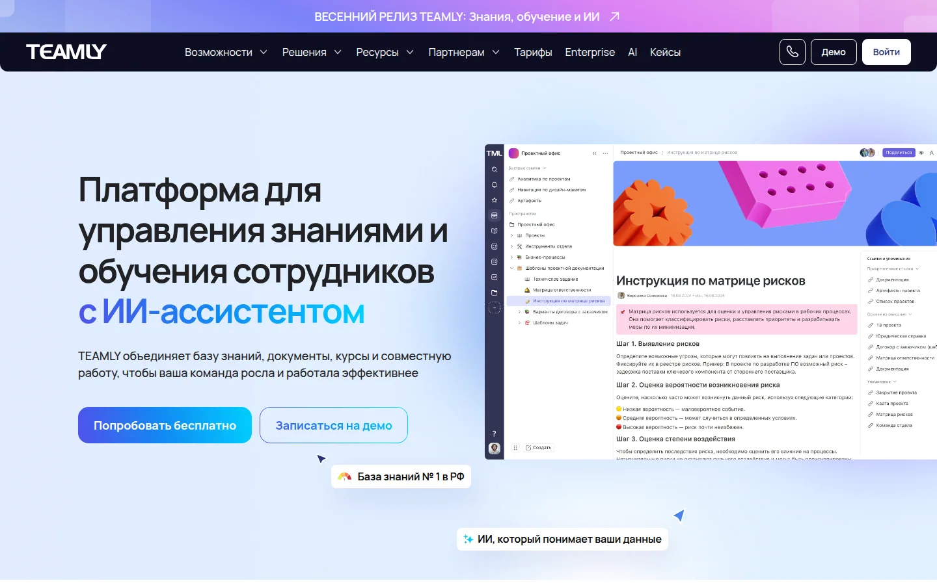The width and height of the screenshot is (937, 585).
Task: Open the Кейсы menu item
Action: tap(665, 52)
